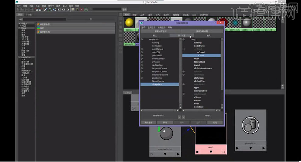Click the Remove button in Connection Editor
This screenshot has width=301, height=162.
point(165,122)
